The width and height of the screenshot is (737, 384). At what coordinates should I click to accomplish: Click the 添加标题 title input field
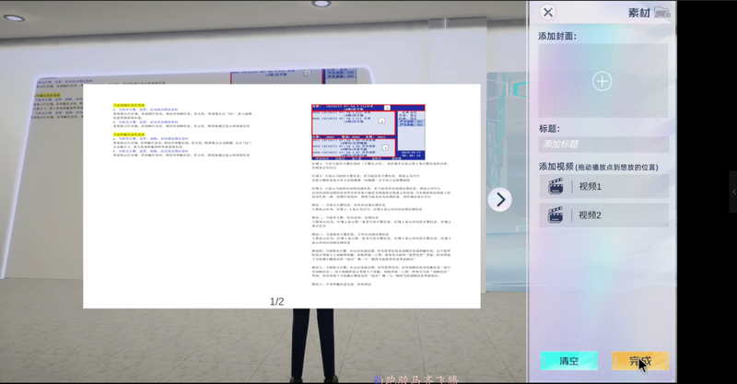603,145
